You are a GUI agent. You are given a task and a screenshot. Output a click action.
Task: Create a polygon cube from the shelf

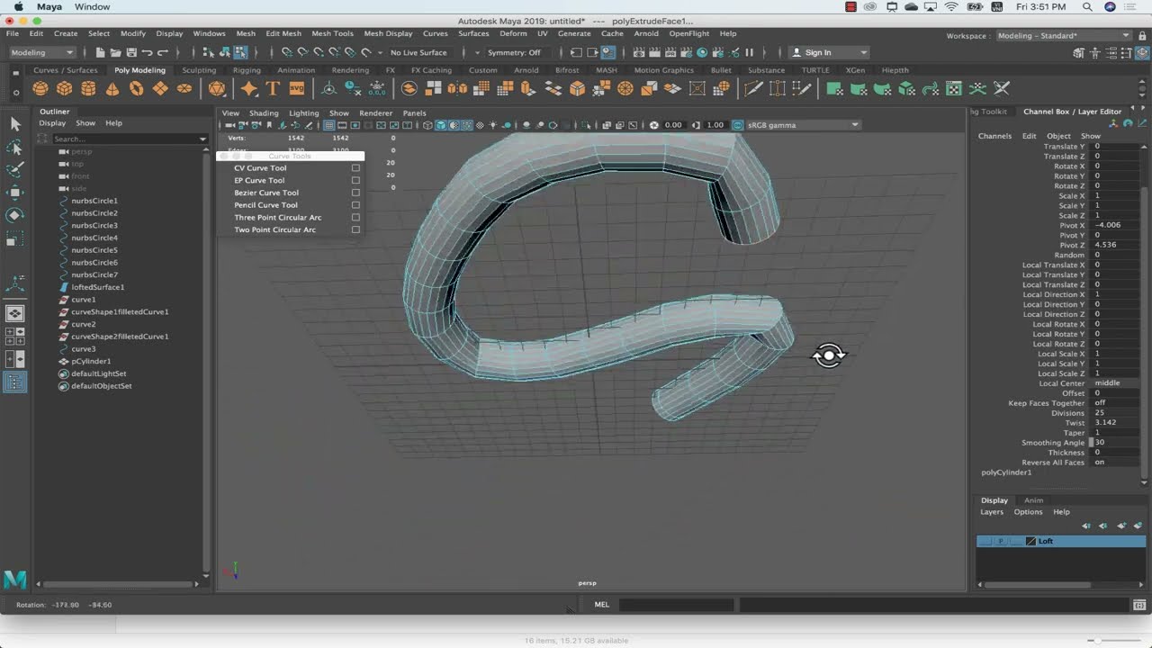[65, 88]
